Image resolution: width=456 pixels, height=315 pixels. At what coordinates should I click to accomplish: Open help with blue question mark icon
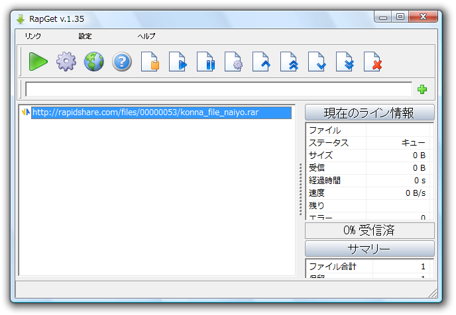click(x=122, y=62)
